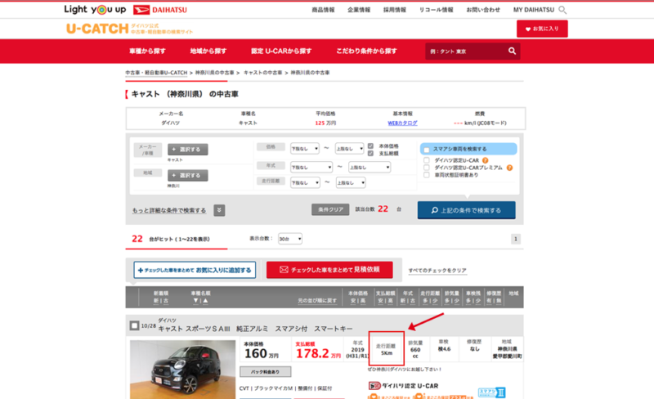Open the U-CATCH site logo
The height and width of the screenshot is (399, 654).
pos(97,29)
